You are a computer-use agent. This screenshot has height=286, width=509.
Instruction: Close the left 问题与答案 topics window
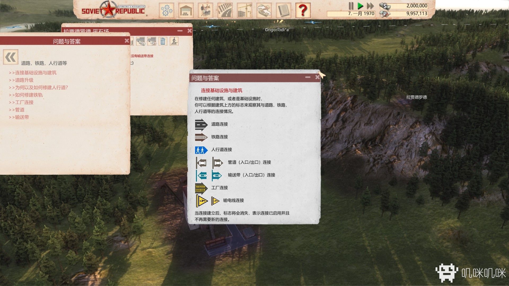point(127,41)
